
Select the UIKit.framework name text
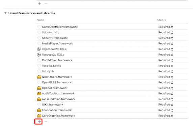(x=53, y=105)
